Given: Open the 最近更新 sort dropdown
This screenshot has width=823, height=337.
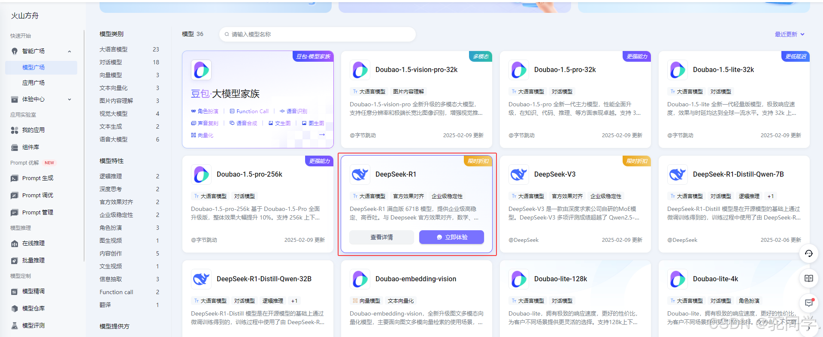Looking at the screenshot, I should 790,34.
